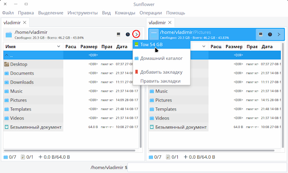
Task: Close the right vladimir tab
Action: coord(170,22)
